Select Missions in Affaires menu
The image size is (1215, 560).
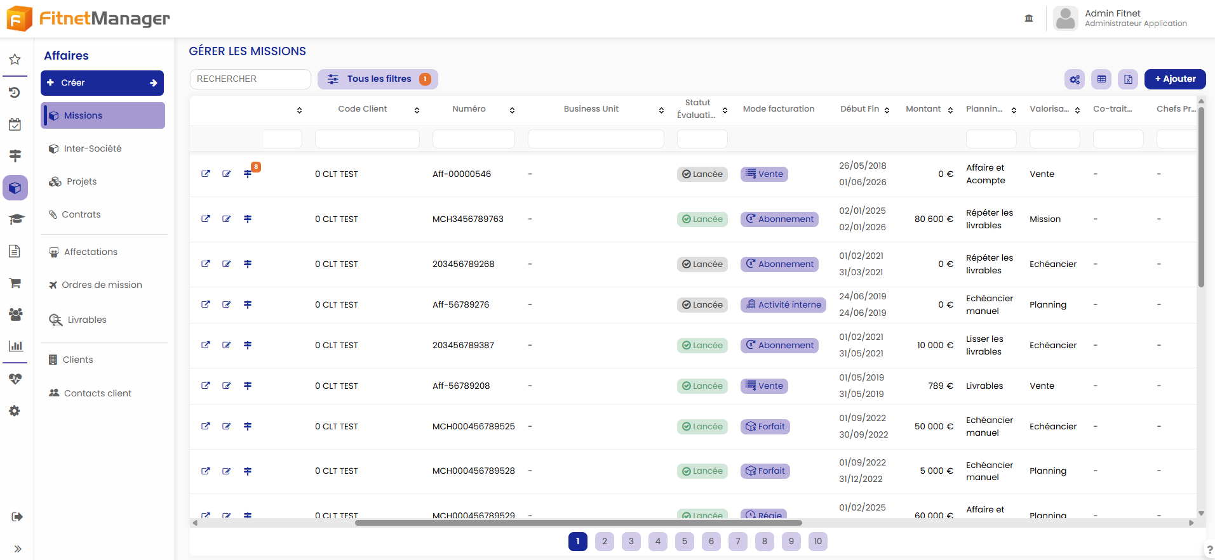103,115
